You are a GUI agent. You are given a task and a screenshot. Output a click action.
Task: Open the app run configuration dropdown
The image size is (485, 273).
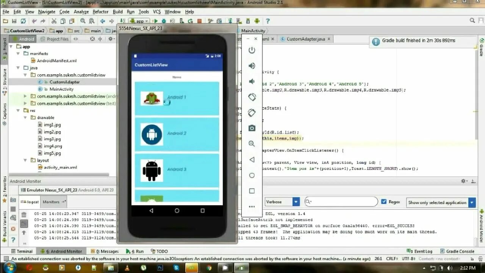point(139,21)
